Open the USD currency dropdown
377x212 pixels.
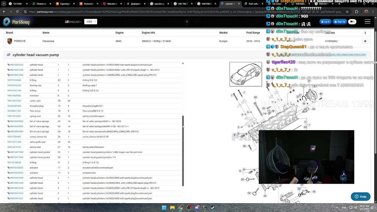tap(90, 22)
